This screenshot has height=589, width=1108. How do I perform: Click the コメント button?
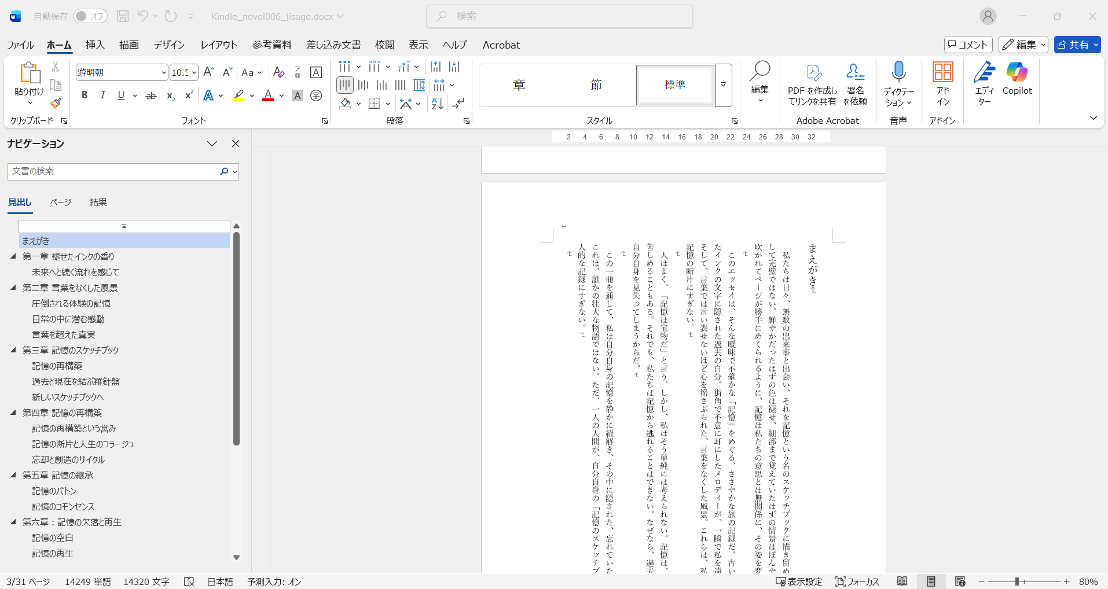click(x=968, y=45)
